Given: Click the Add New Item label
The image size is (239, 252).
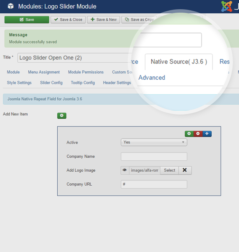Looking at the screenshot, I should [15, 114].
